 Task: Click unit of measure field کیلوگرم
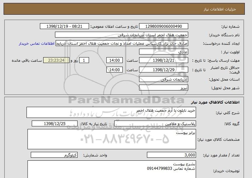point(54,155)
